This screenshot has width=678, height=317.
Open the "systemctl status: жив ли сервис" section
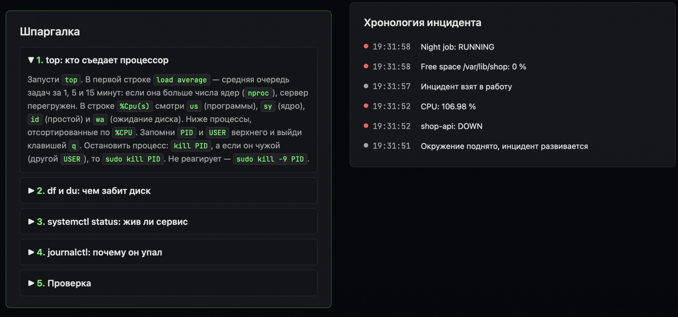pos(168,221)
